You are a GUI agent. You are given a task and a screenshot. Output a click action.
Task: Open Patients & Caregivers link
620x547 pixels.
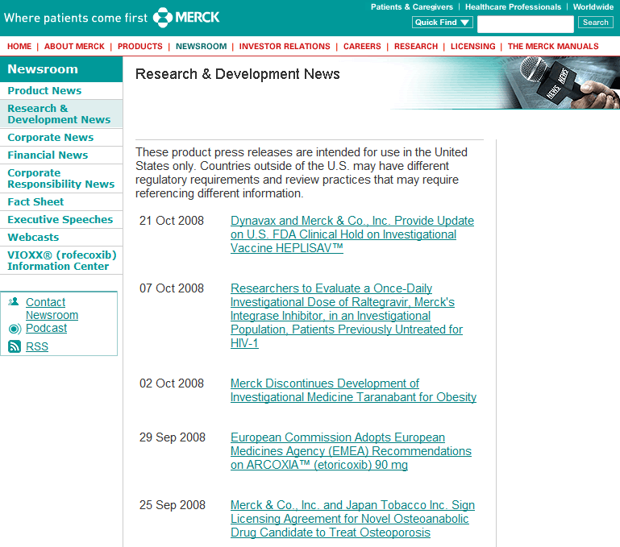412,6
